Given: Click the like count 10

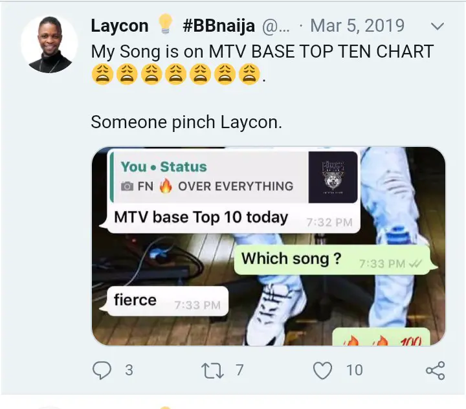Looking at the screenshot, I should (354, 370).
